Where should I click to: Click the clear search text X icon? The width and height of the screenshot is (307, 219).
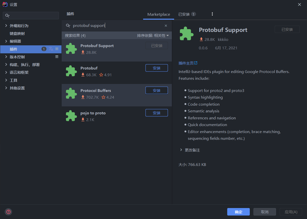click(x=166, y=26)
